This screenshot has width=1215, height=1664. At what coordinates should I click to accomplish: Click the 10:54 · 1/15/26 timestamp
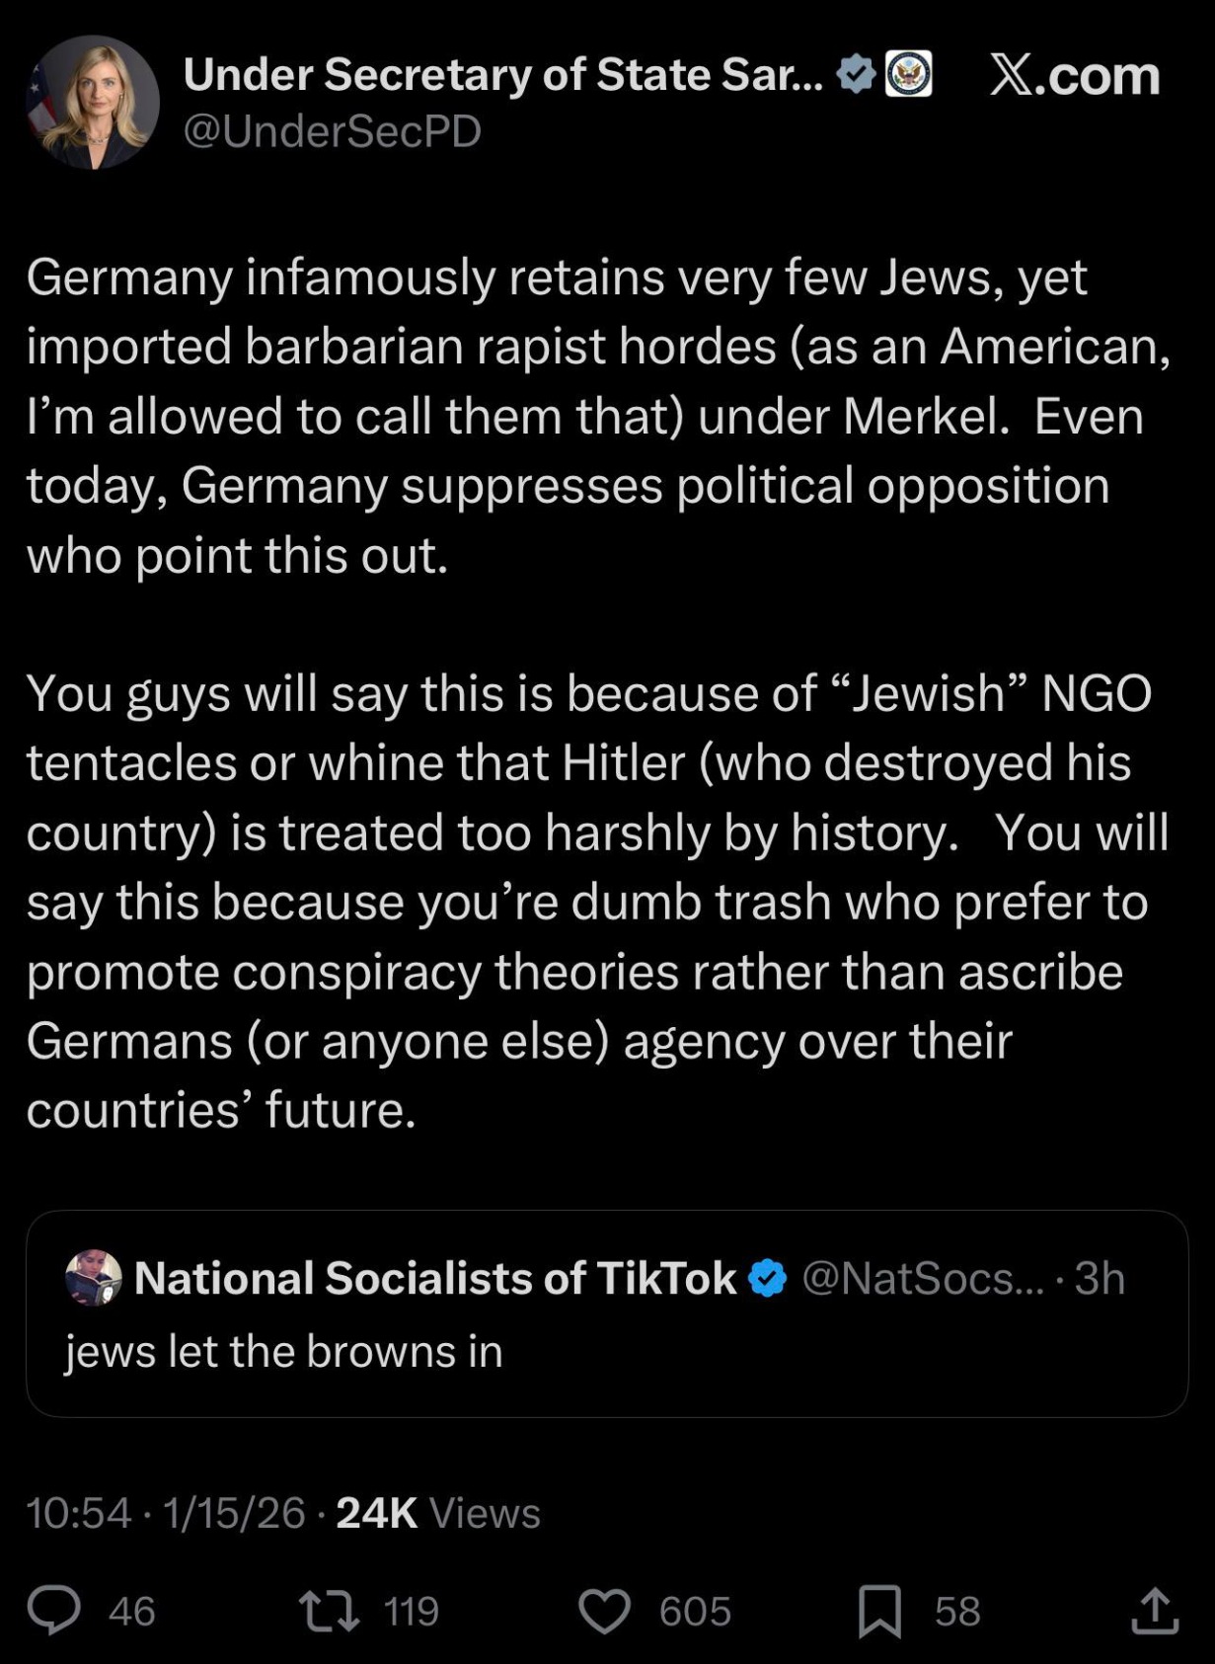[x=166, y=1513]
